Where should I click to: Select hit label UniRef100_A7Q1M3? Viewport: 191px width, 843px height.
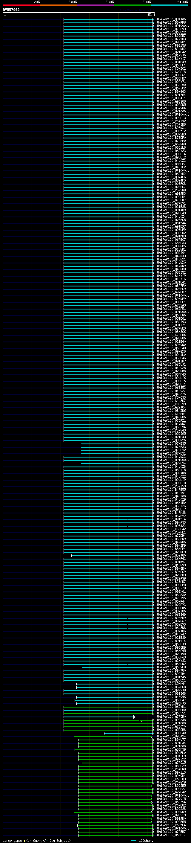[x=171, y=39]
